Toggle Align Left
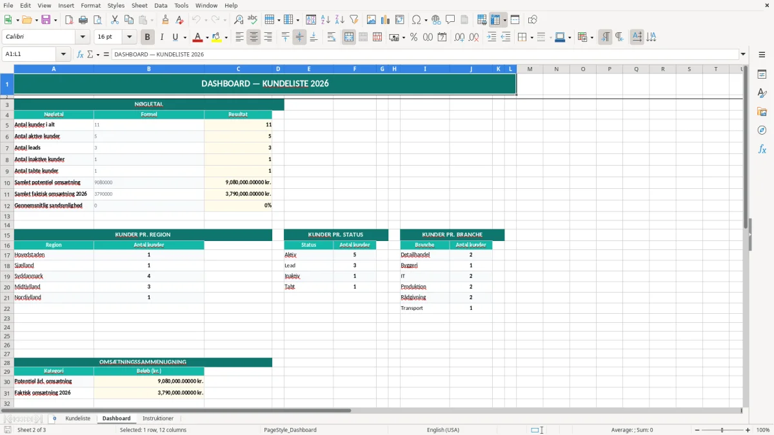The width and height of the screenshot is (774, 435). pyautogui.click(x=239, y=37)
